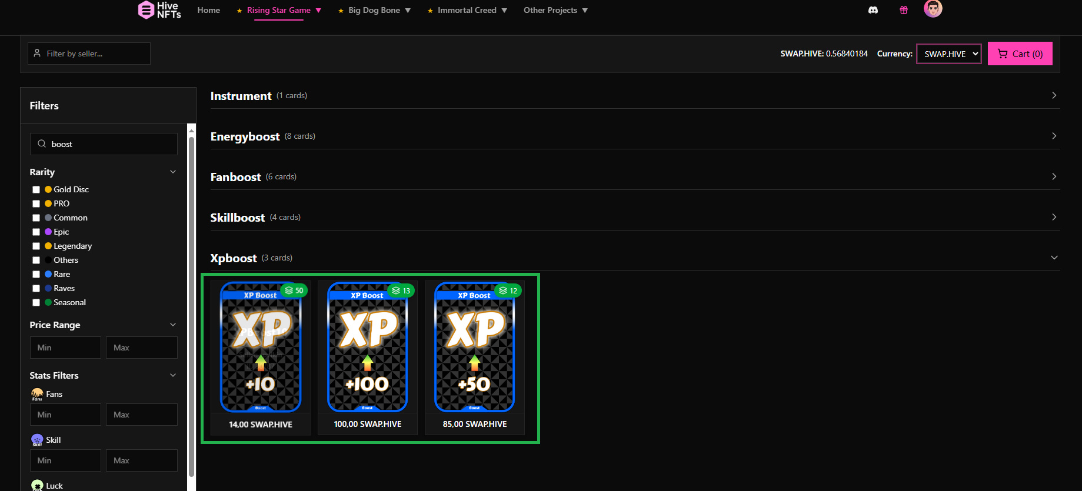Check the Rare rarity checkbox
The image size is (1082, 491).
tap(36, 274)
